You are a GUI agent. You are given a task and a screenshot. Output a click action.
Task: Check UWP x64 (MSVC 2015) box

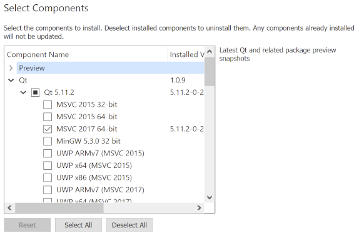point(48,165)
